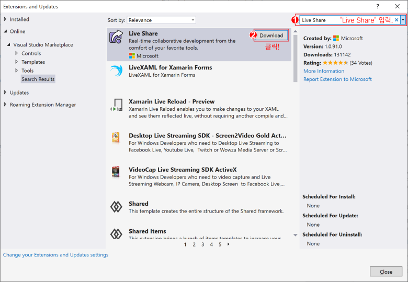Expand the Updates node
The width and height of the screenshot is (408, 282).
[5, 92]
